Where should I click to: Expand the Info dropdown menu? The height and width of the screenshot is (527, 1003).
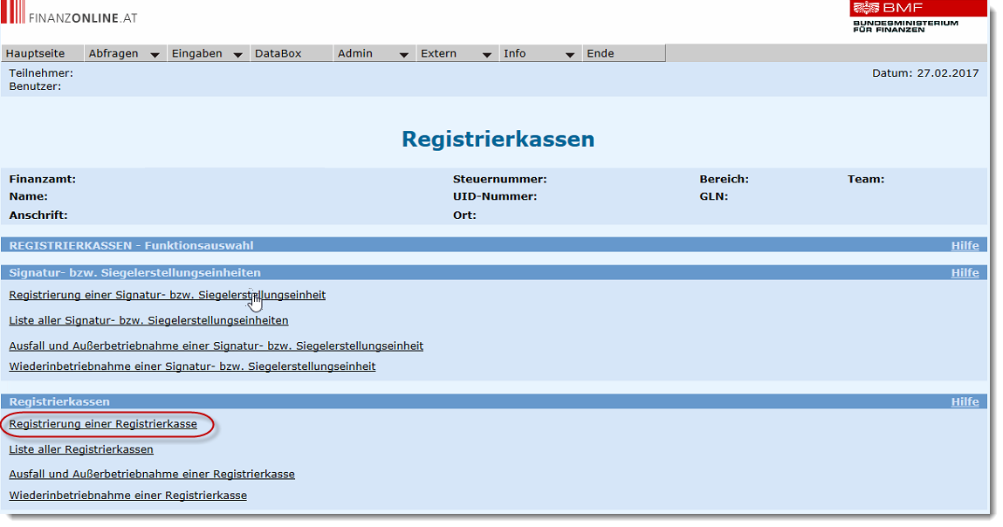539,53
